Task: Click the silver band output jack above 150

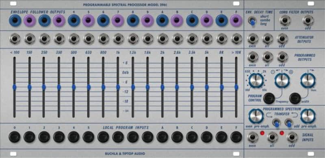Action: [29, 38]
